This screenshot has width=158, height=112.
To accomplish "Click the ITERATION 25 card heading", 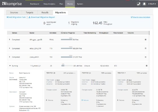I will click(51, 73).
